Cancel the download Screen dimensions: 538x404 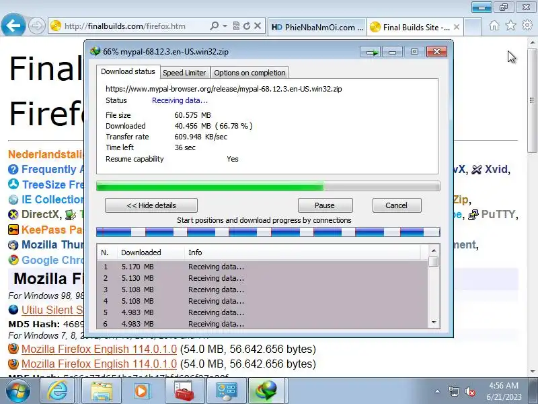397,205
